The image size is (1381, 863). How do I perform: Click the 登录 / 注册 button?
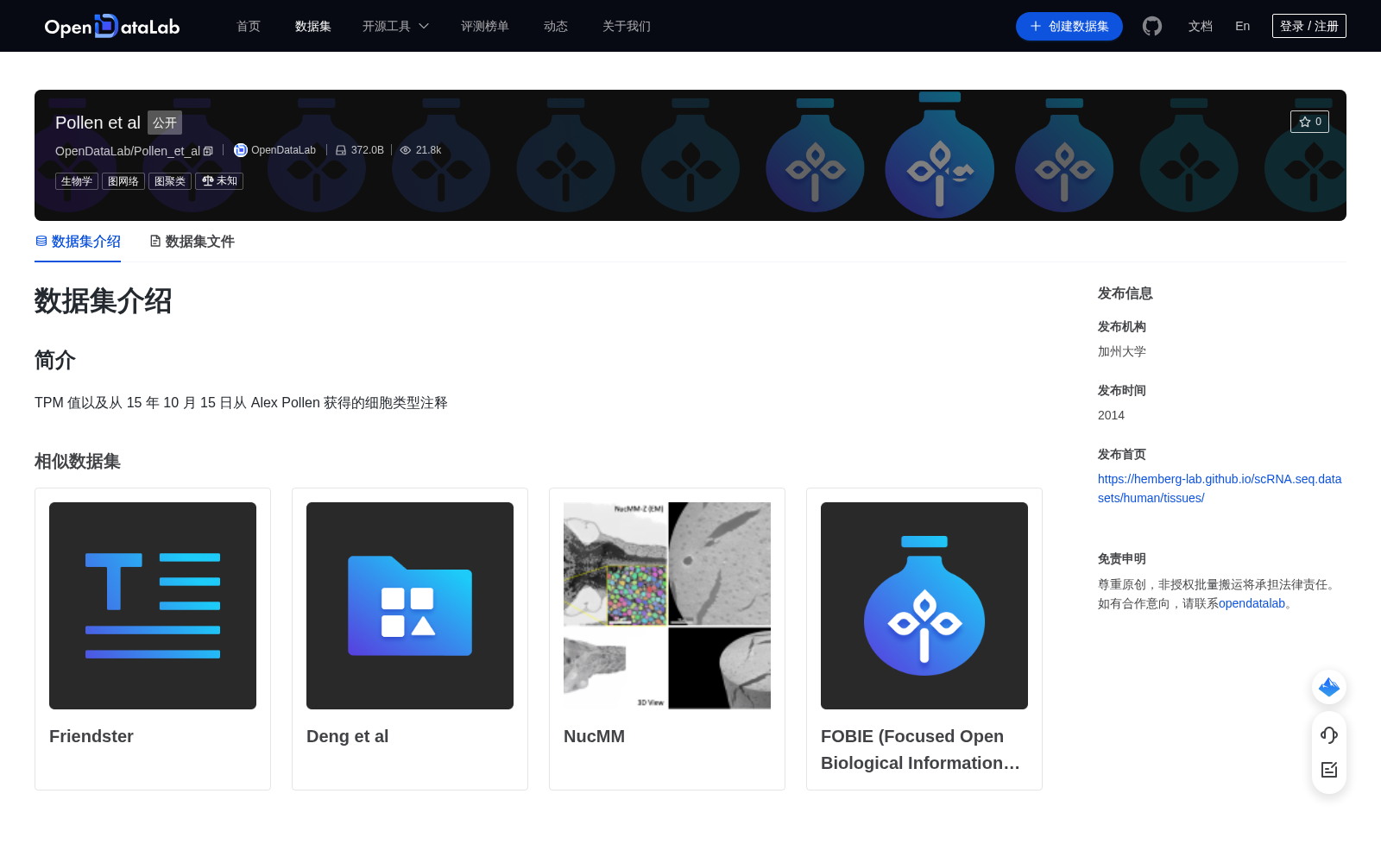1309,26
